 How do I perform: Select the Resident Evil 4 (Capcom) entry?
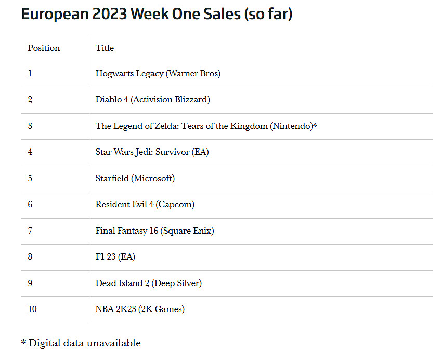(145, 205)
